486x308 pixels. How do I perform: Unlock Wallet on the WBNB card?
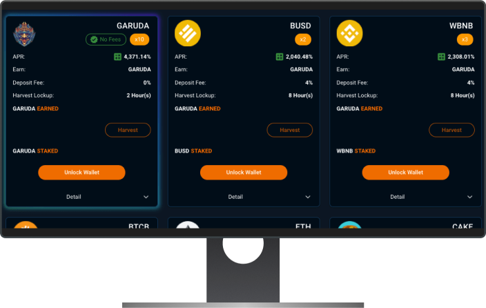click(405, 173)
